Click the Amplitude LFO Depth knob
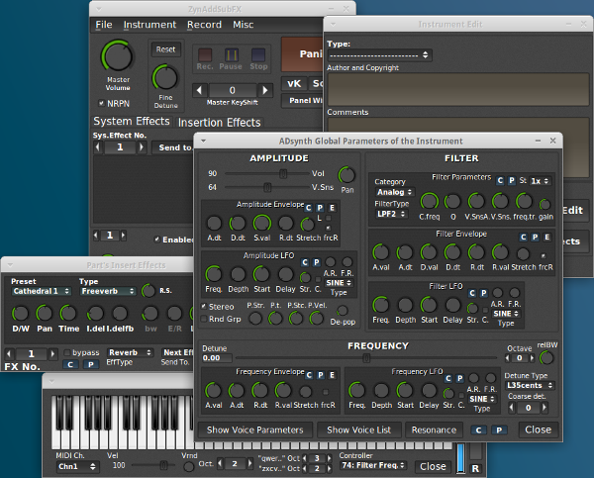Viewport: 594px width, 478px height. click(x=238, y=274)
